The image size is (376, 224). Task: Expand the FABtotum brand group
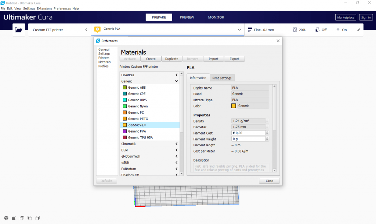click(x=177, y=169)
